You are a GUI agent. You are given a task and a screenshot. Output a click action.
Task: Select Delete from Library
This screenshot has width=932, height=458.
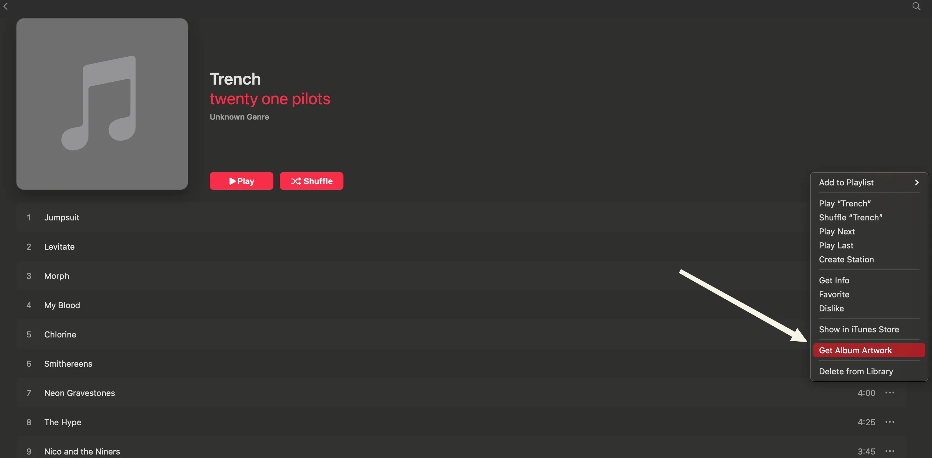tap(856, 371)
